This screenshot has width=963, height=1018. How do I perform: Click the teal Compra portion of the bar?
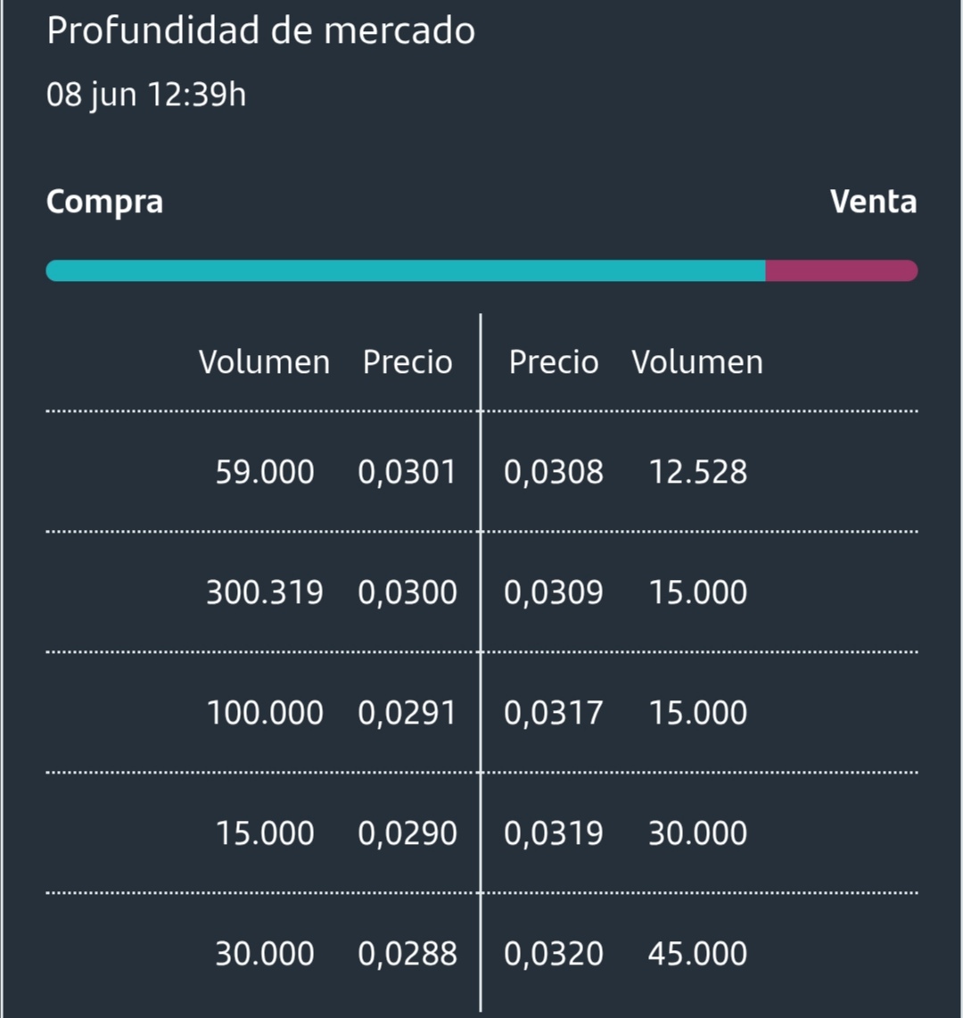406,270
